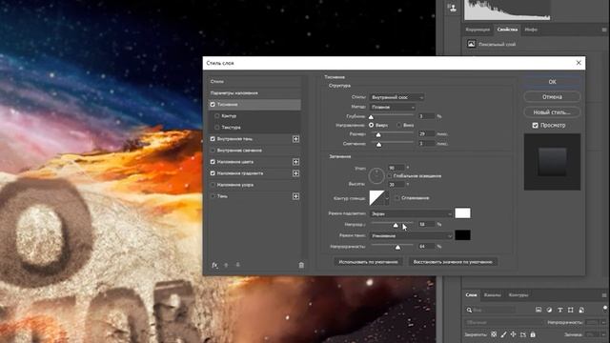Toggle the layer filter on/off switch
Viewport: 610px width, 343px height.
pos(605,309)
